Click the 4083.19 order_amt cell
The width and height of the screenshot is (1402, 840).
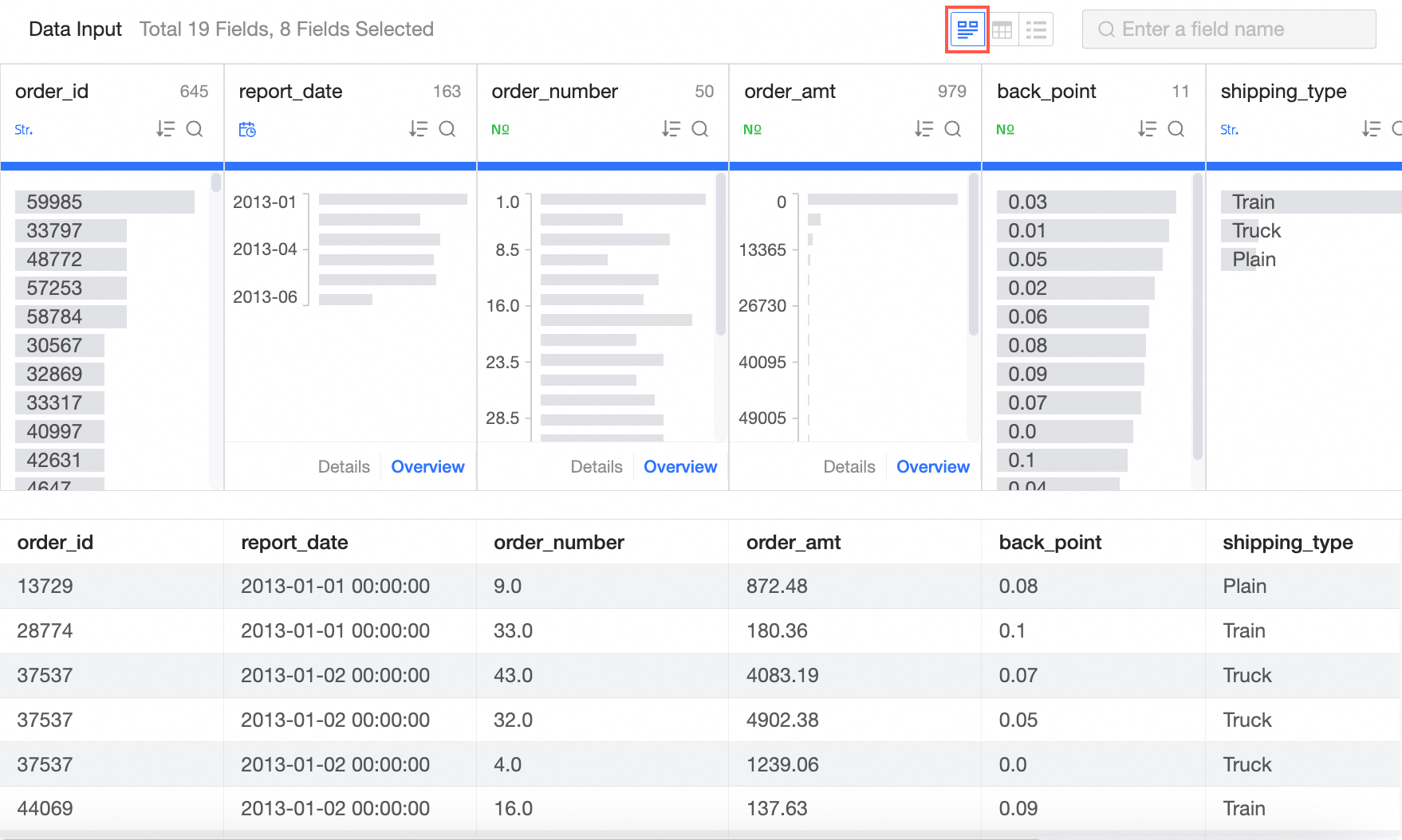pyautogui.click(x=782, y=675)
